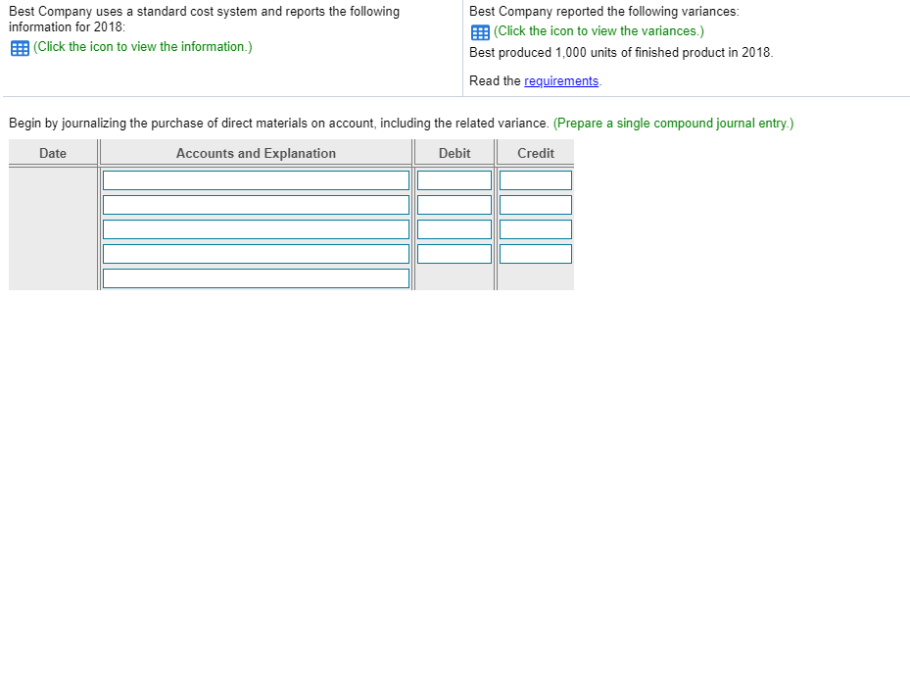The width and height of the screenshot is (910, 700).
Task: Click the 'Debit' column header
Action: click(x=455, y=153)
